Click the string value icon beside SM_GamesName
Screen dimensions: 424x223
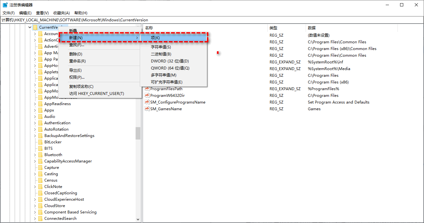(x=147, y=109)
